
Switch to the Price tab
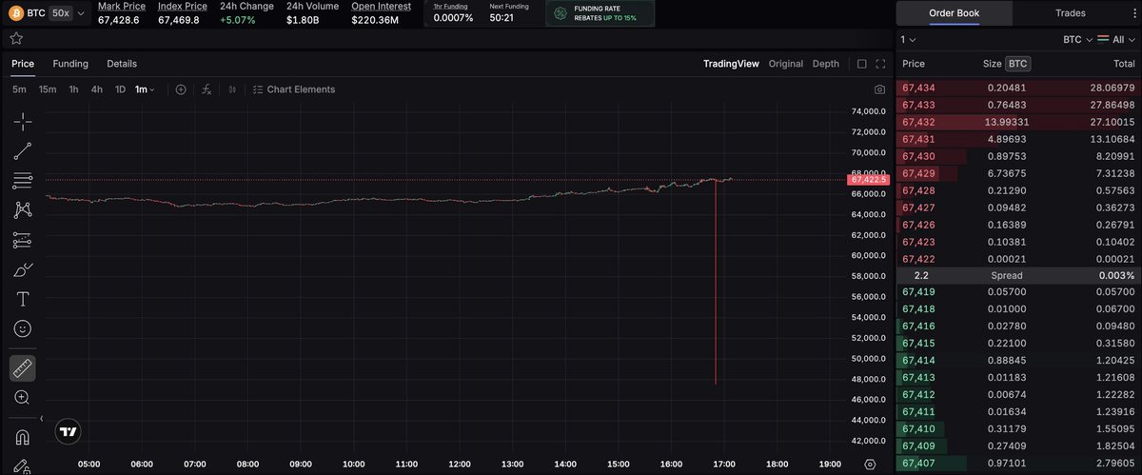point(23,64)
